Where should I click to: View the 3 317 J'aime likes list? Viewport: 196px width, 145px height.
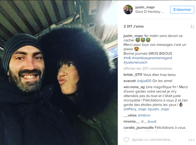(x=134, y=26)
